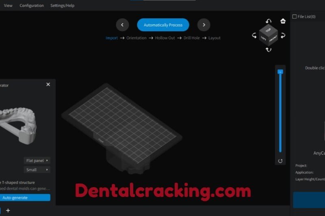This screenshot has height=216, width=325.
Task: Rotate view upward with top curved arrow
Action: (269, 21)
